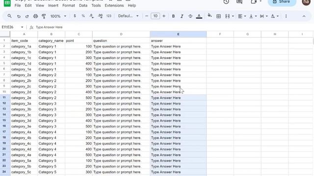The height and width of the screenshot is (176, 314).
Task: Open text rotation options
Action: pyautogui.click(x=275, y=16)
